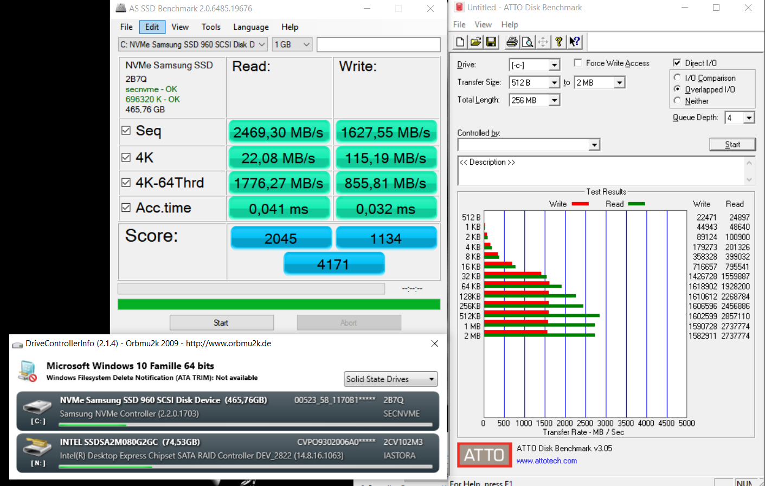Viewport: 765px width, 486px height.
Task: Click the Samsung SSD 960 drive icon [C:]
Action: pos(37,406)
